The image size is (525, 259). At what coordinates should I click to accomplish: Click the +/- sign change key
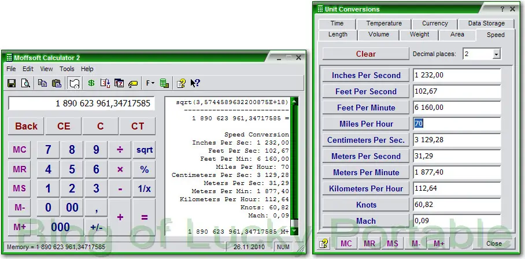point(96,227)
